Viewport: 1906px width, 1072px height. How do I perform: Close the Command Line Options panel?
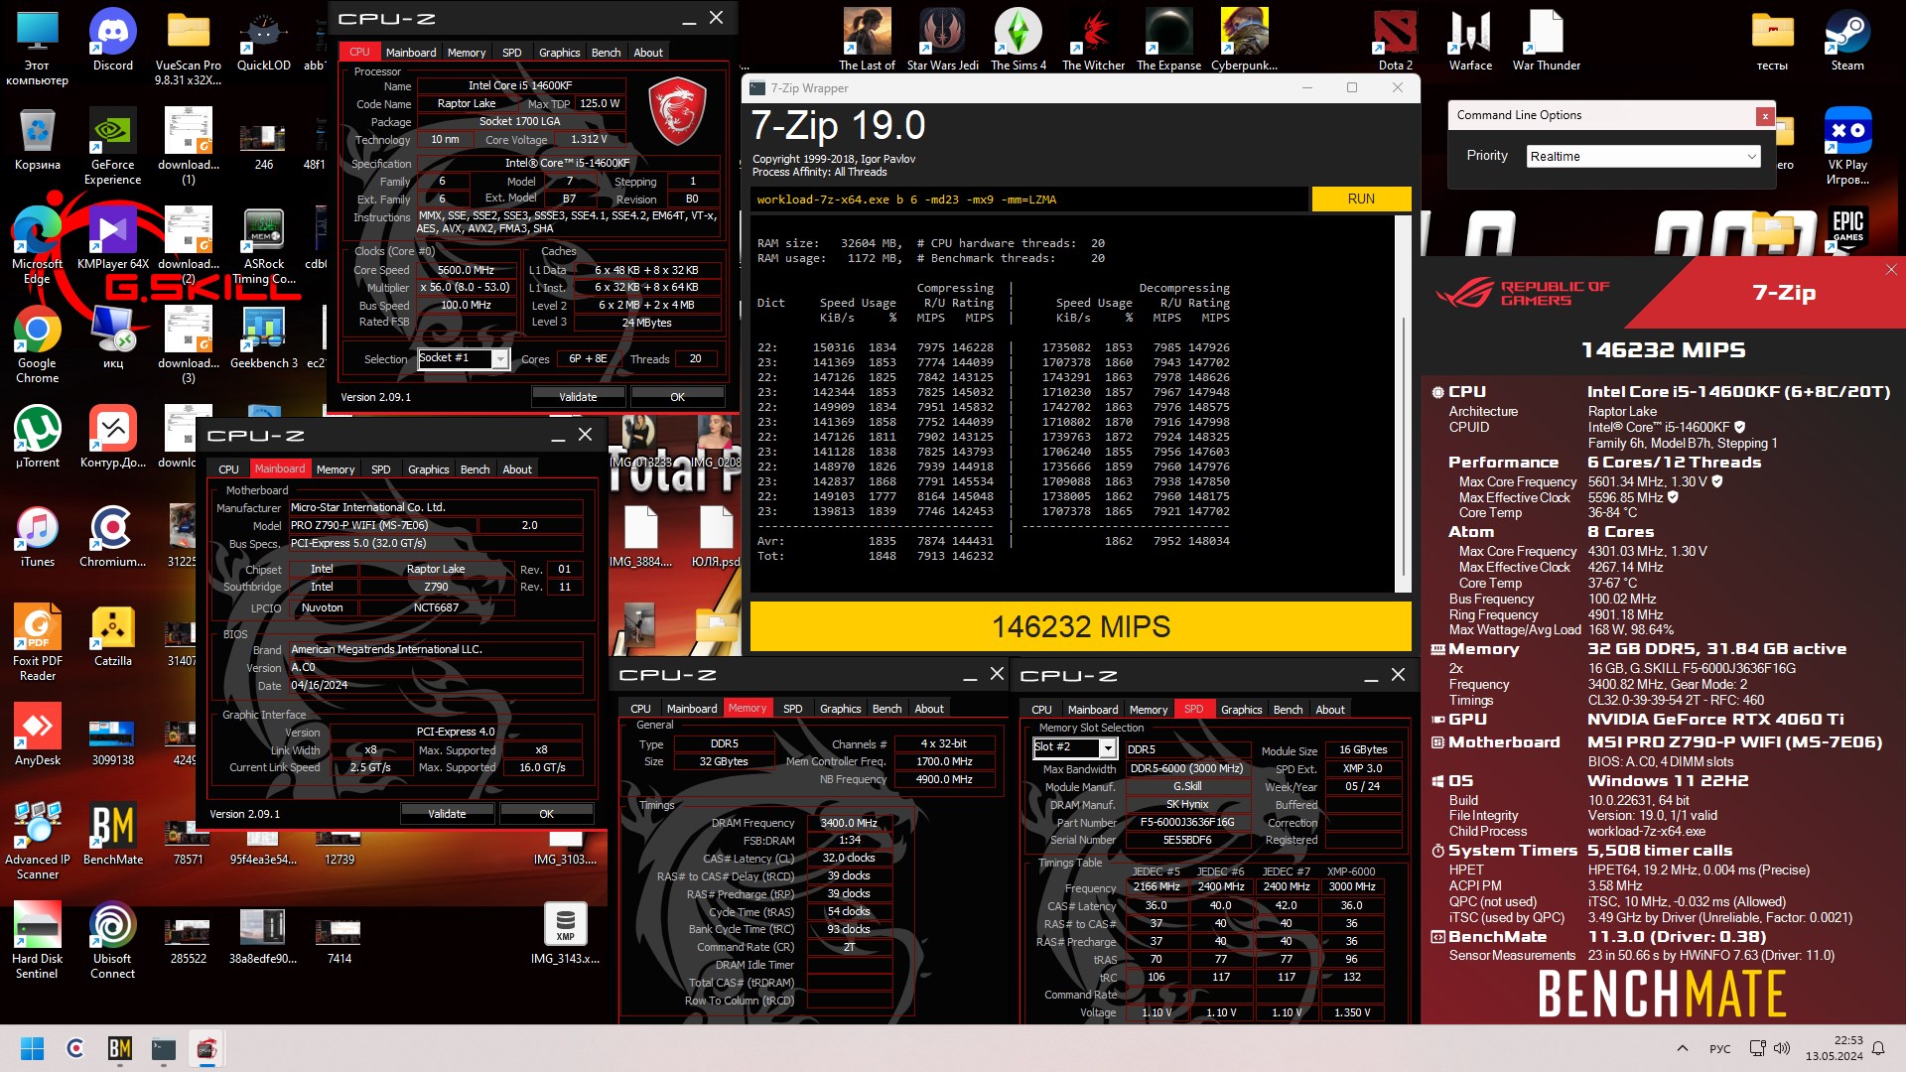coord(1765,116)
